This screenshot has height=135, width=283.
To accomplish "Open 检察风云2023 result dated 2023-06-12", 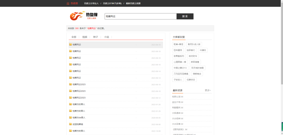I will tap(79, 98).
